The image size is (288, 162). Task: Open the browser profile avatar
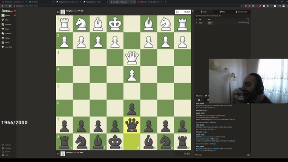(283, 6)
